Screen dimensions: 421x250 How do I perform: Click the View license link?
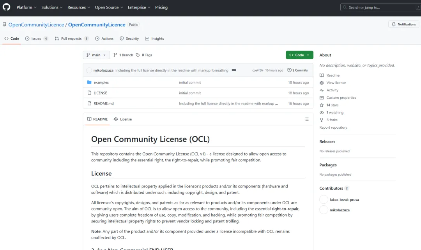pyautogui.click(x=336, y=83)
